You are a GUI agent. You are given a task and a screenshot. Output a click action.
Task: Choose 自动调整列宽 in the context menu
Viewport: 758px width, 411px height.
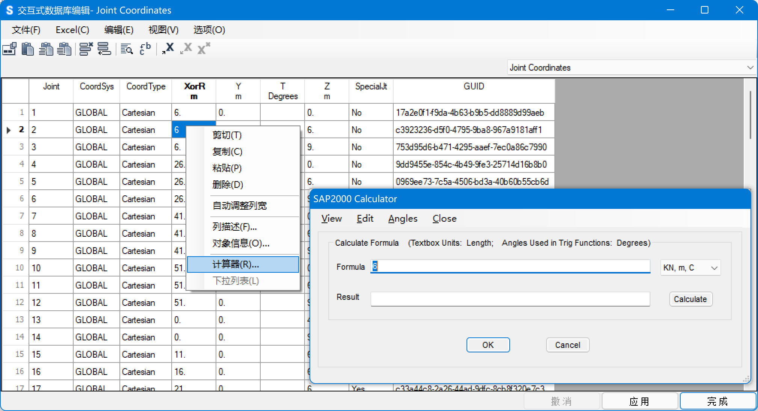tap(240, 206)
